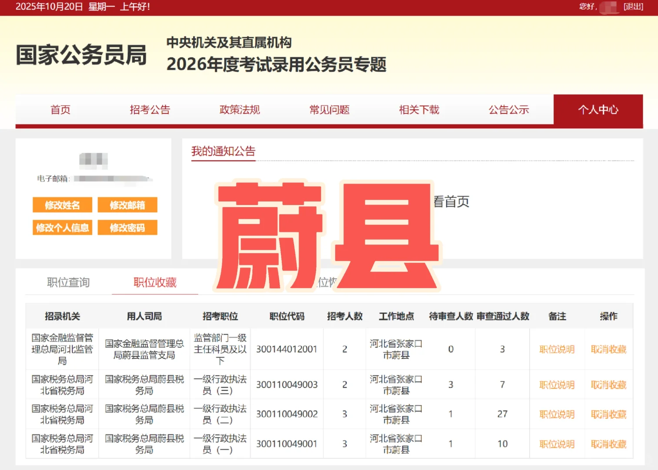Click the date 2025年10月20日 in the top bar
Viewport: 658px width, 470px height.
(49, 7)
